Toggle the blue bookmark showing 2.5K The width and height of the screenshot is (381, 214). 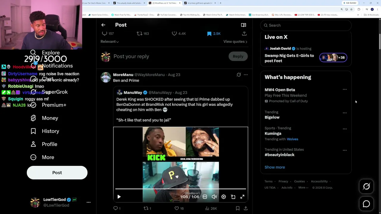209,34
